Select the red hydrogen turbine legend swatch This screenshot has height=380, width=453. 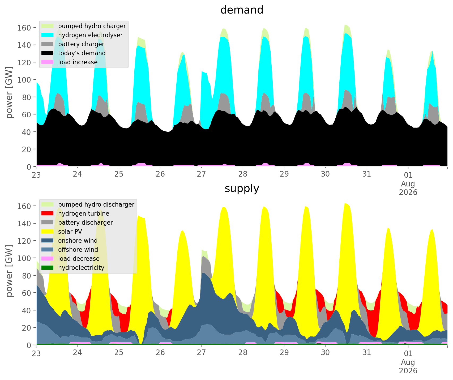coord(48,213)
